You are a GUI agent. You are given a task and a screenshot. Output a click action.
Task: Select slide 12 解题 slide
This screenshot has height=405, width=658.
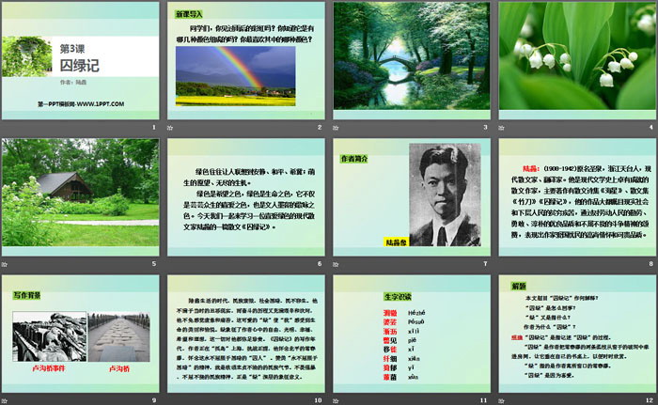[x=577, y=334]
